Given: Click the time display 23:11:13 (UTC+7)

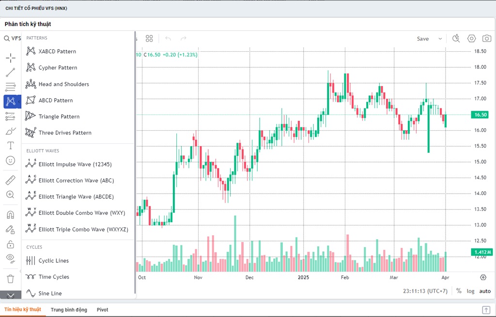Looking at the screenshot, I should click(x=425, y=291).
